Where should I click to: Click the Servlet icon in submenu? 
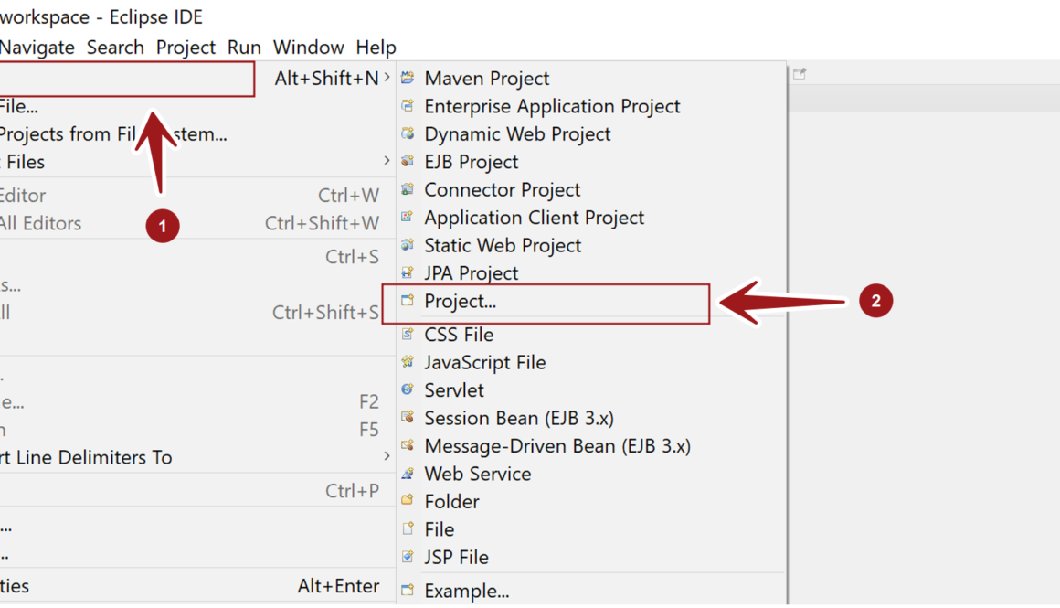tap(408, 390)
